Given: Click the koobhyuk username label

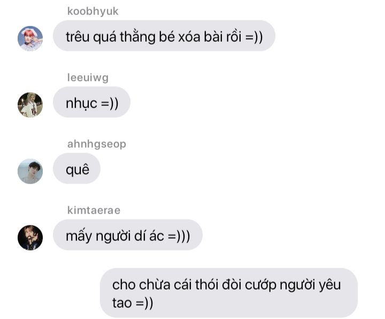Looking at the screenshot, I should 93,11.
